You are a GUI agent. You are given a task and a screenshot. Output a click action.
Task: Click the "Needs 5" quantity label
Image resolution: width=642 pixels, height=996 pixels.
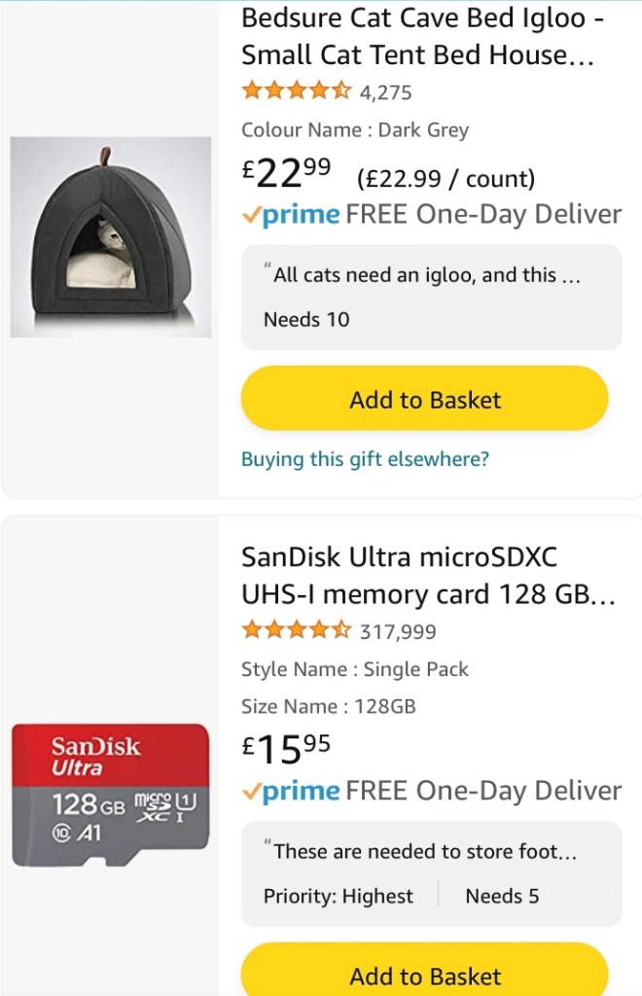[502, 896]
